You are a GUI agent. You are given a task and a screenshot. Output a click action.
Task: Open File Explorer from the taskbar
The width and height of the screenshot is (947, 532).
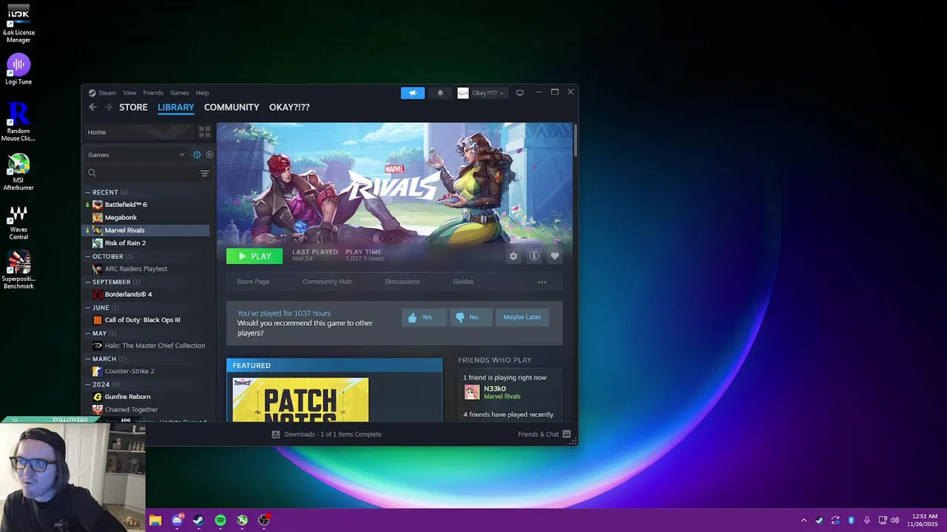(x=155, y=520)
